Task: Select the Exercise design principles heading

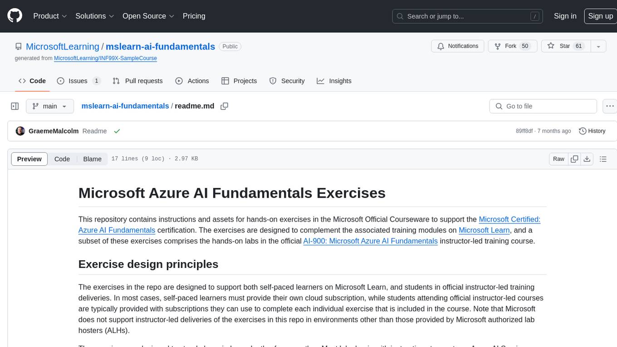Action: tap(148, 264)
